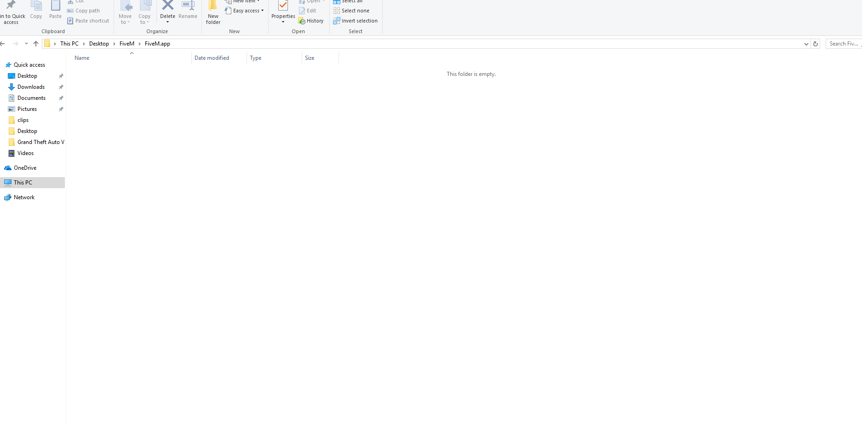Image resolution: width=862 pixels, height=426 pixels.
Task: Click the Pin to Quick access icon
Action: pyautogui.click(x=11, y=5)
